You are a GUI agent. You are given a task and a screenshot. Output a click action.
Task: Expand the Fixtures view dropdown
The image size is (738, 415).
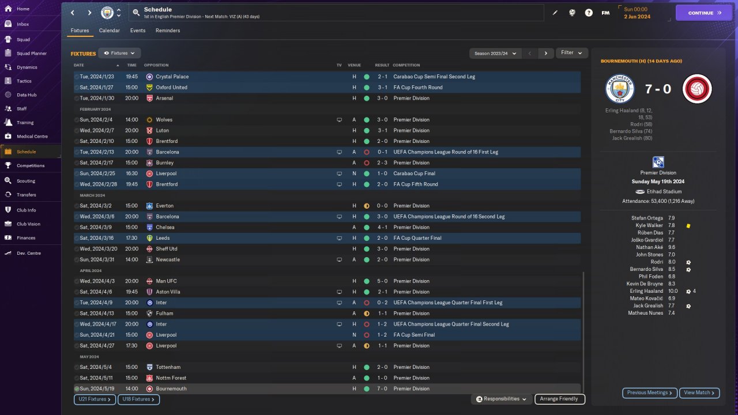[x=119, y=53]
